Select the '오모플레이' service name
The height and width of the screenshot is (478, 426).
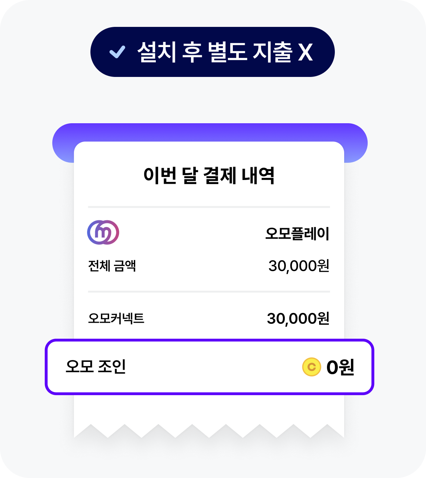coord(297,233)
